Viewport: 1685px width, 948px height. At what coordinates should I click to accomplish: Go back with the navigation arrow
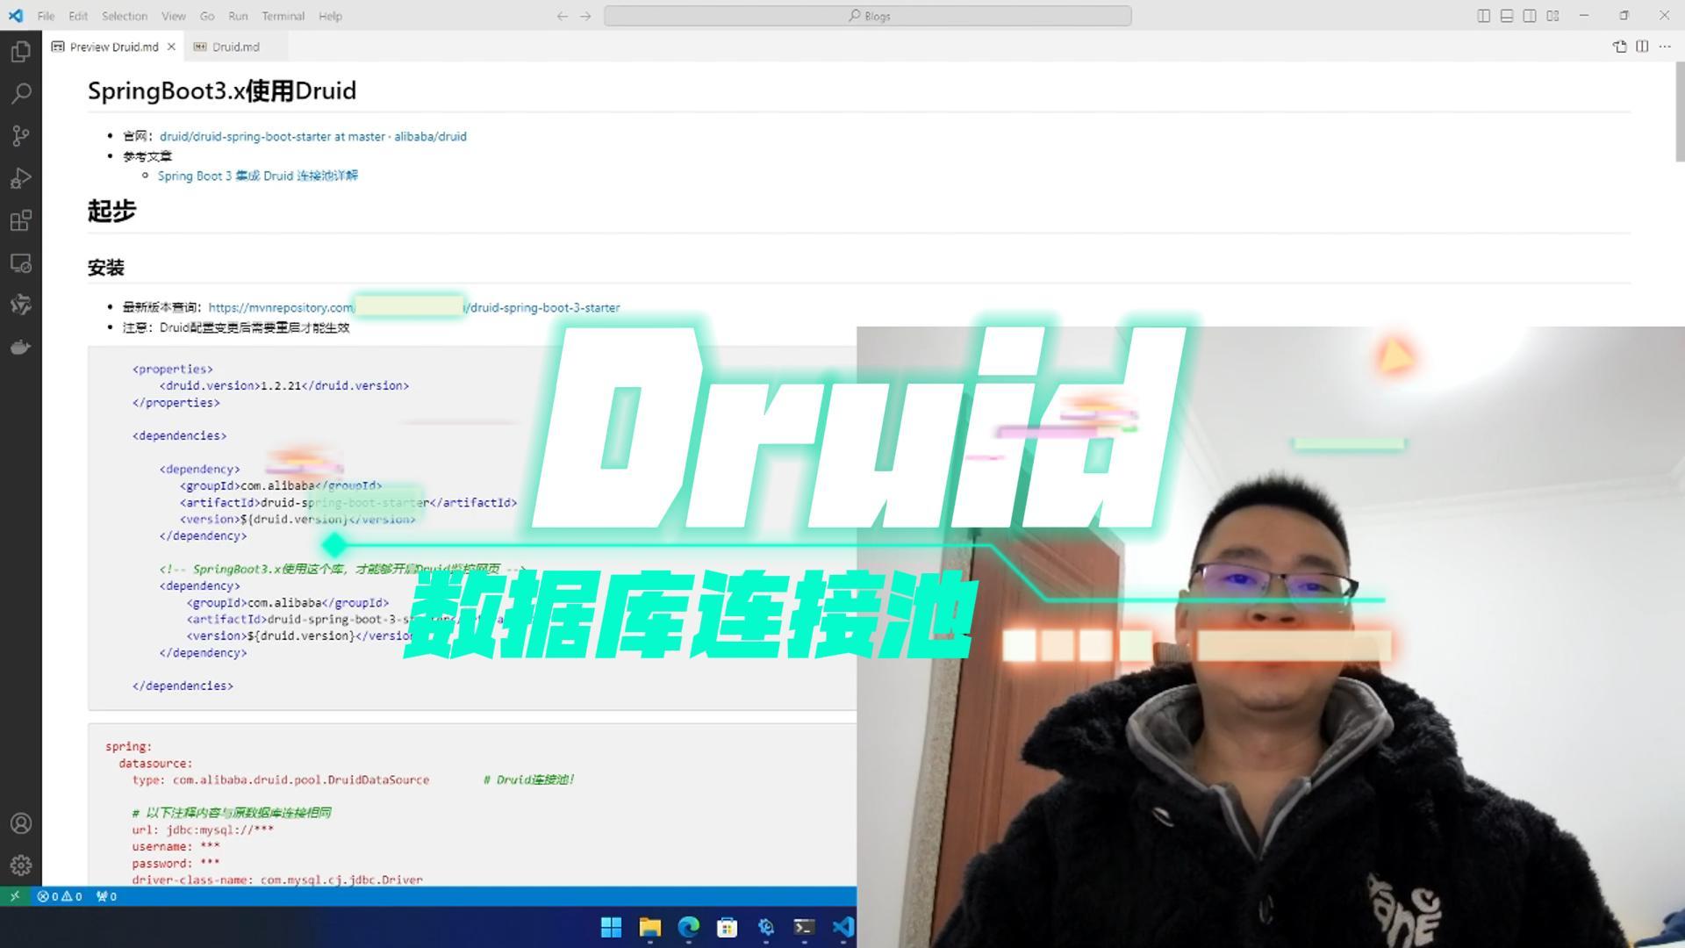pos(563,16)
